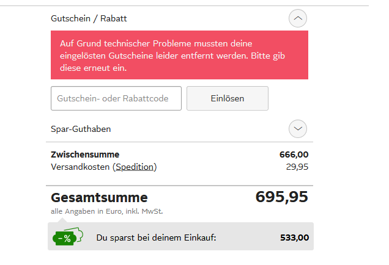Click the Versandkosten label
This screenshot has height=265, width=389.
click(x=81, y=167)
